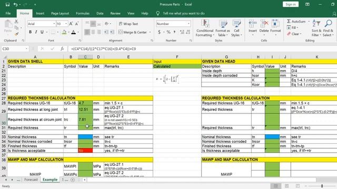Align text to the right

coord(99,32)
